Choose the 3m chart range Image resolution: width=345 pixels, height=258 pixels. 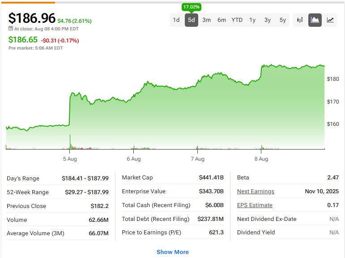[x=207, y=20]
